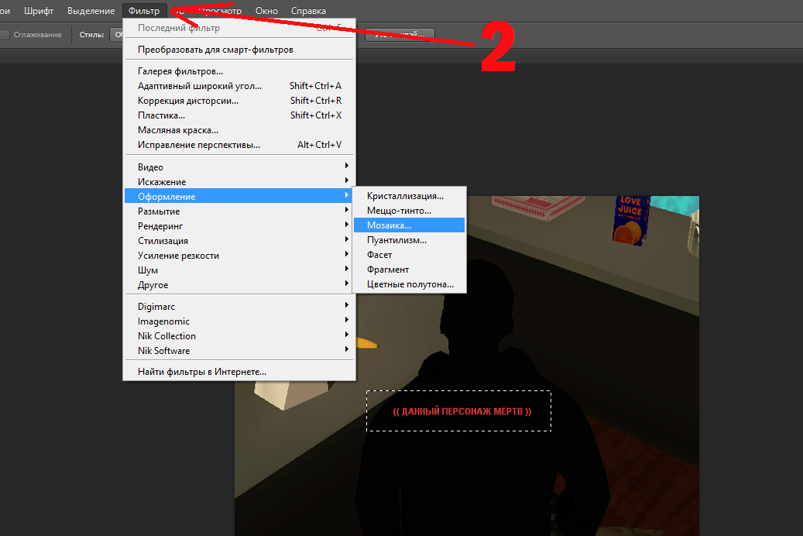Image resolution: width=803 pixels, height=536 pixels.
Task: Toggle the Сглаживание checkbox
Action: pos(5,35)
